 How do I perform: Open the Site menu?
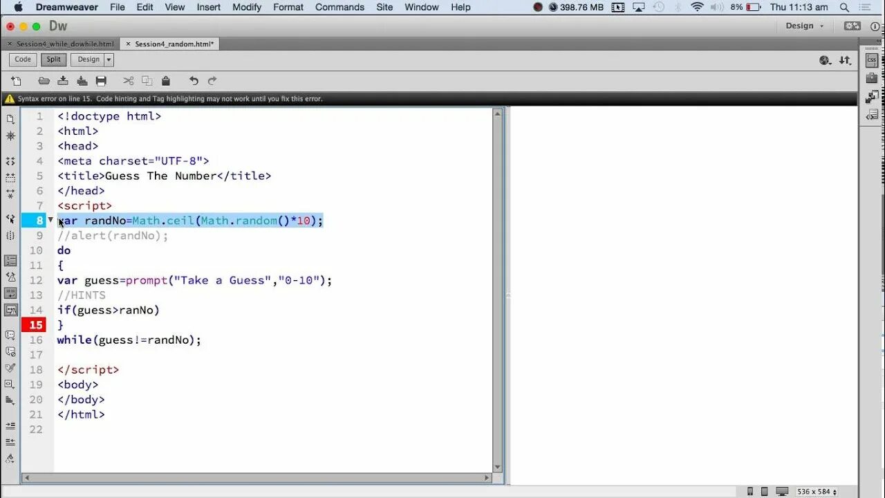pyautogui.click(x=384, y=7)
